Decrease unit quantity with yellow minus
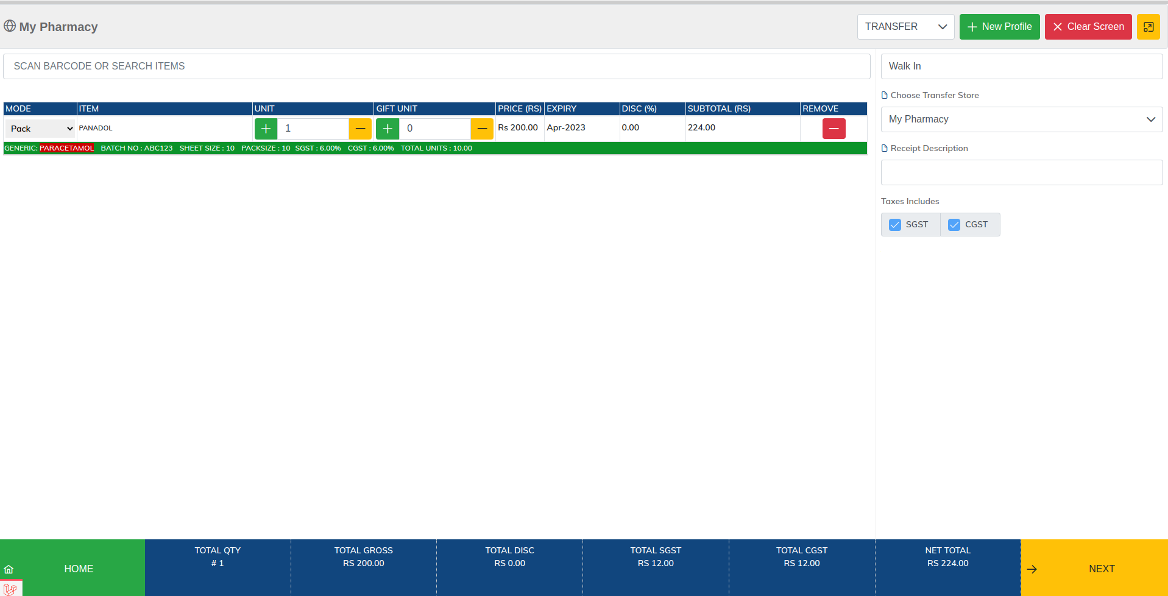The width and height of the screenshot is (1168, 596). coord(360,129)
